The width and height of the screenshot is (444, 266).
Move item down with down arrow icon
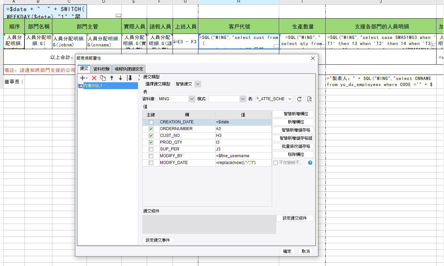click(120, 78)
